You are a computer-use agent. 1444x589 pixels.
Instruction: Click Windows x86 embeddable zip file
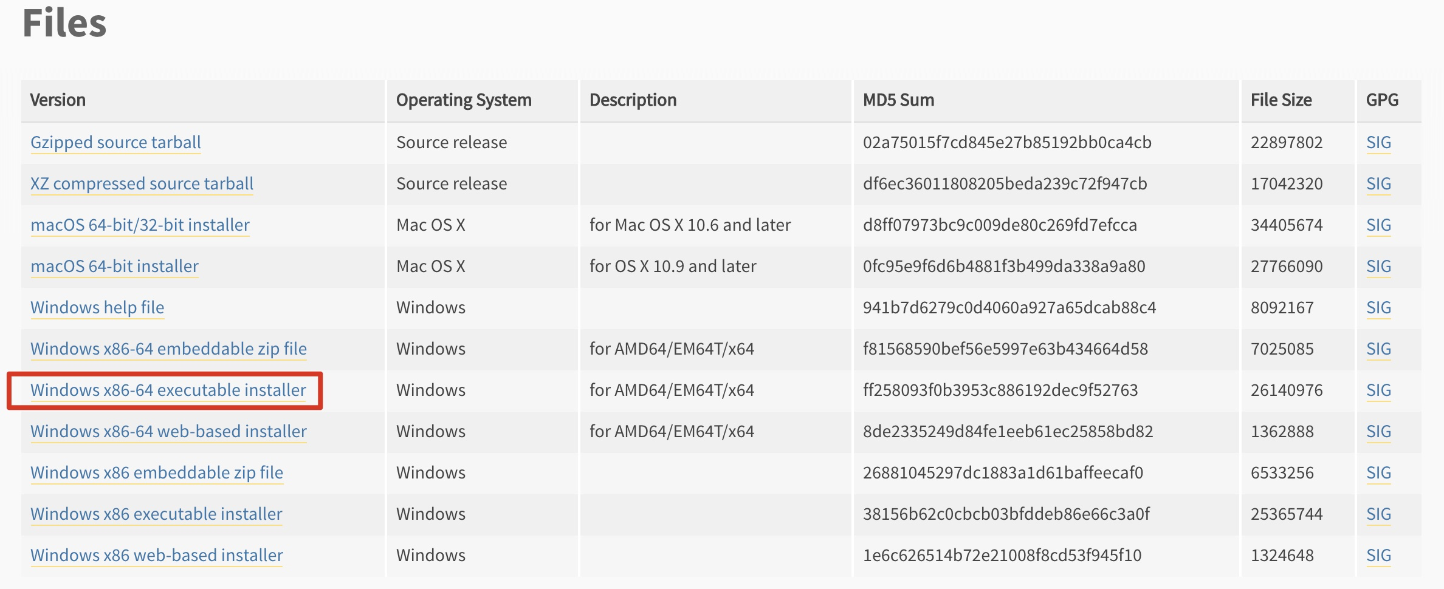coord(157,473)
